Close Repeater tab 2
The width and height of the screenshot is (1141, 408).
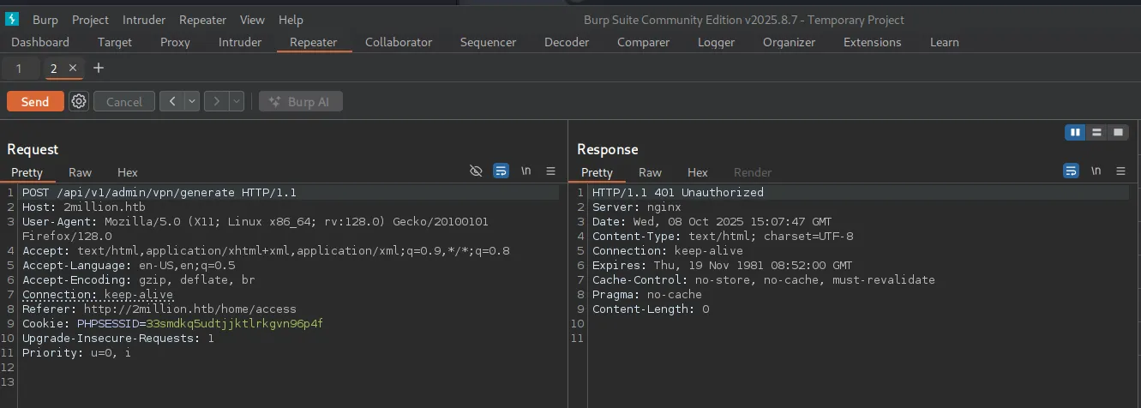tap(73, 68)
